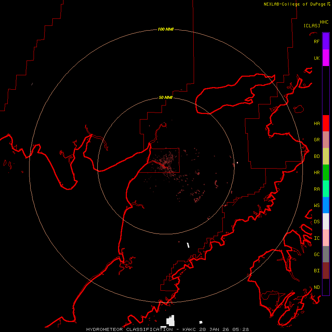Click the 50 NMI range ring label
The image size is (332, 332).
pyautogui.click(x=166, y=98)
